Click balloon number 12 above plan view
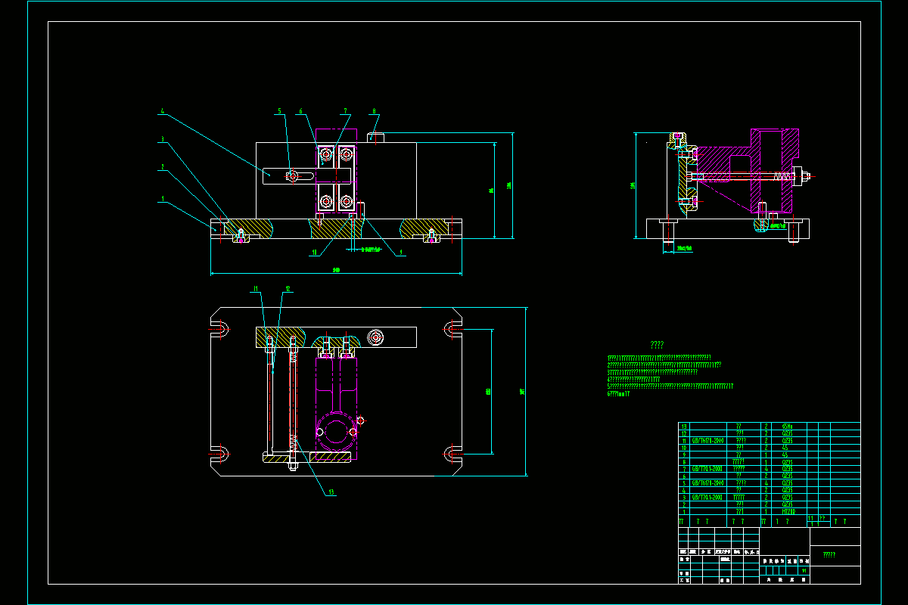The width and height of the screenshot is (908, 605). [x=288, y=288]
